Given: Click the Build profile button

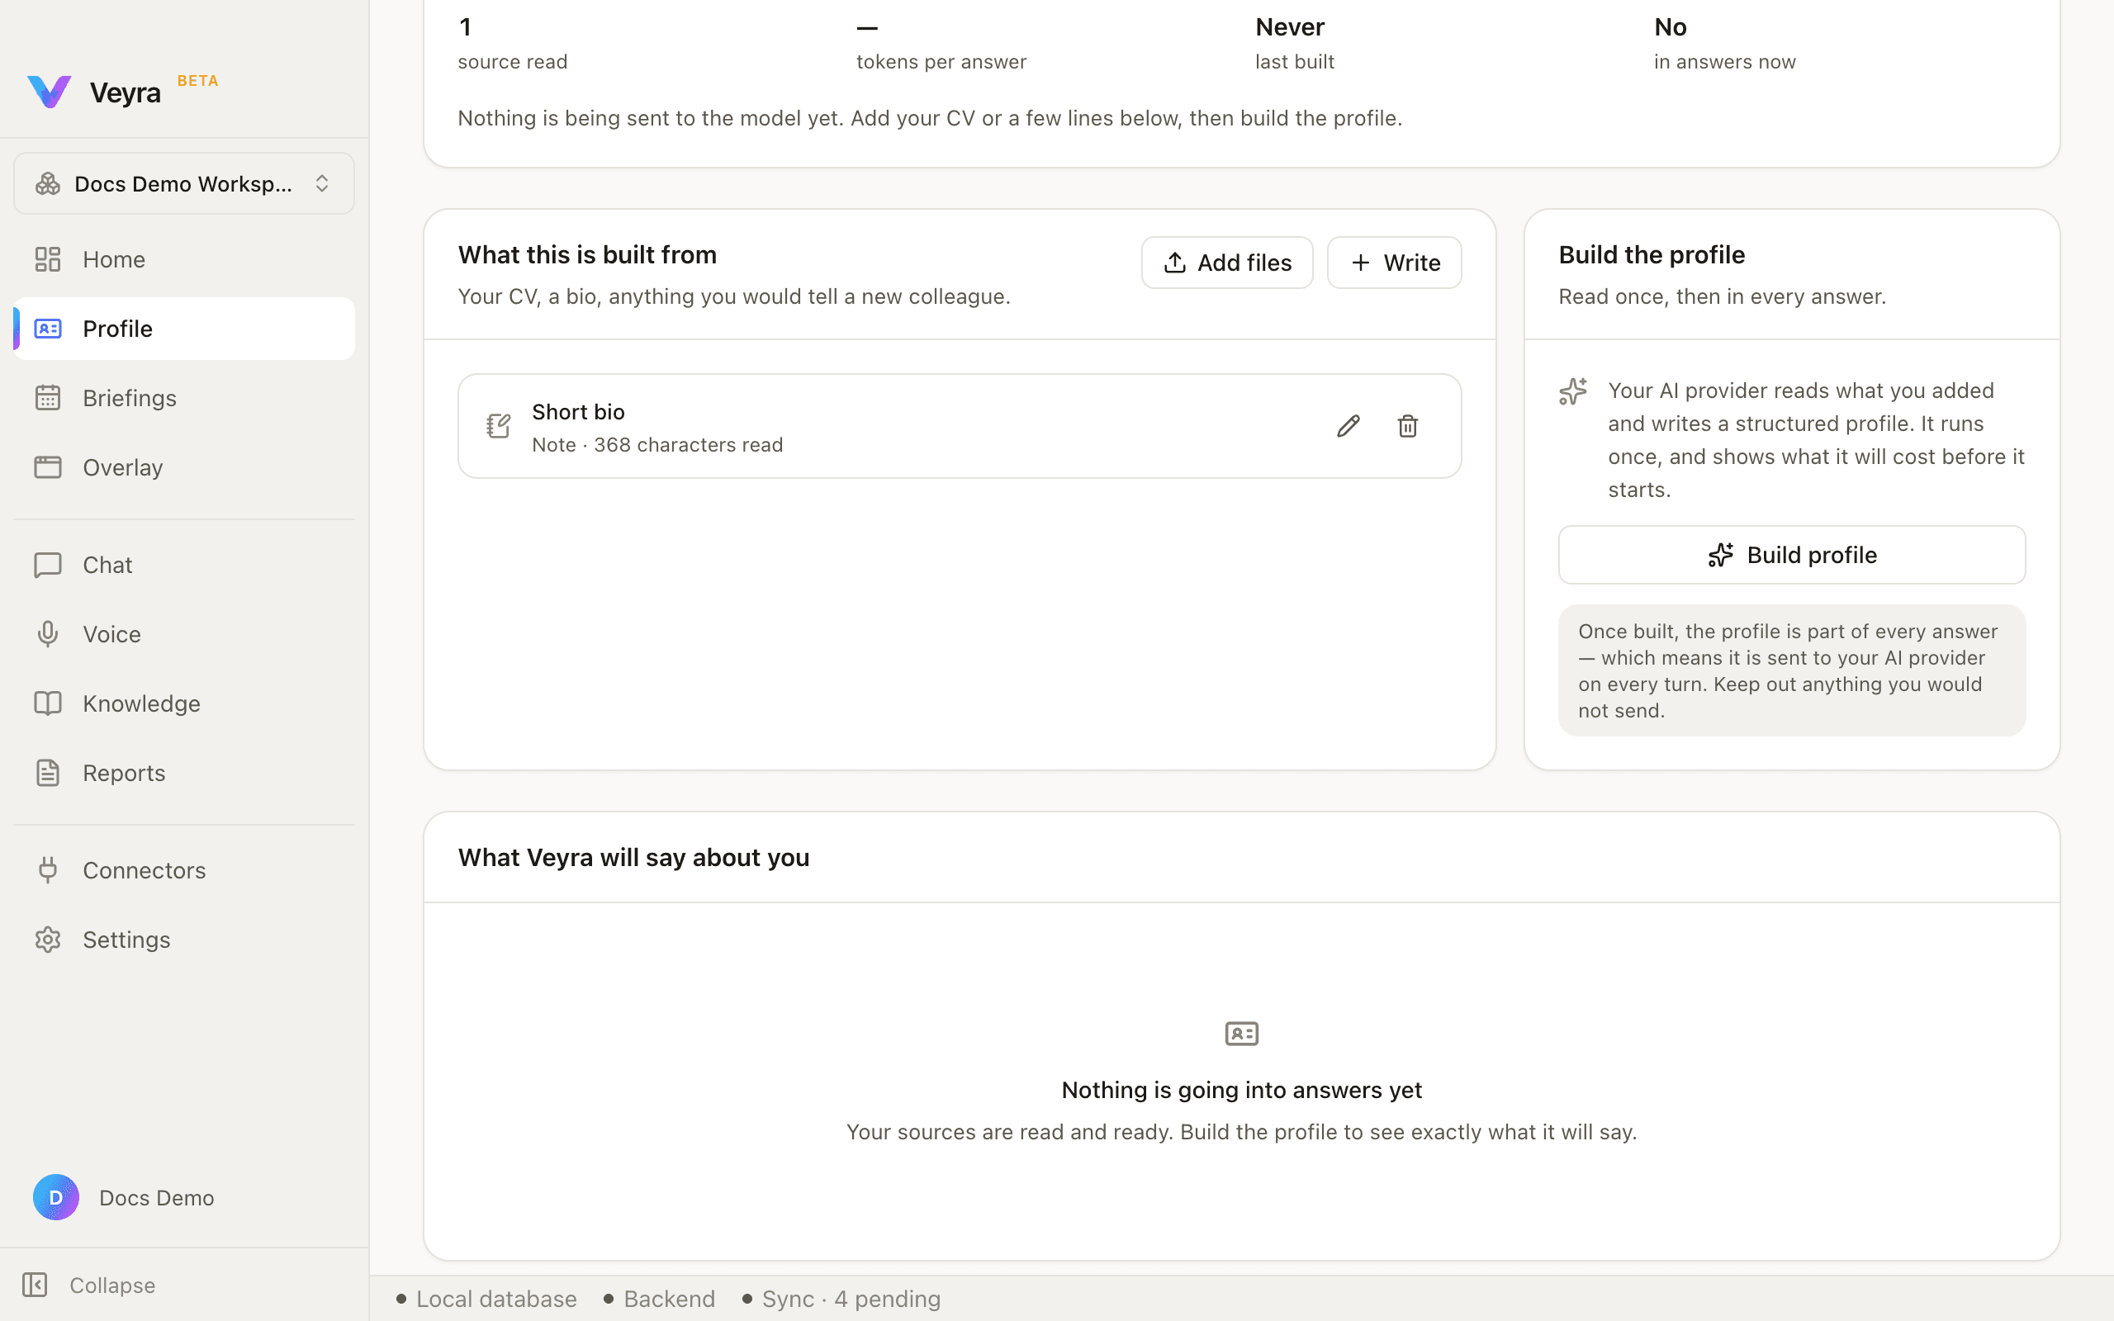Looking at the screenshot, I should [x=1792, y=555].
